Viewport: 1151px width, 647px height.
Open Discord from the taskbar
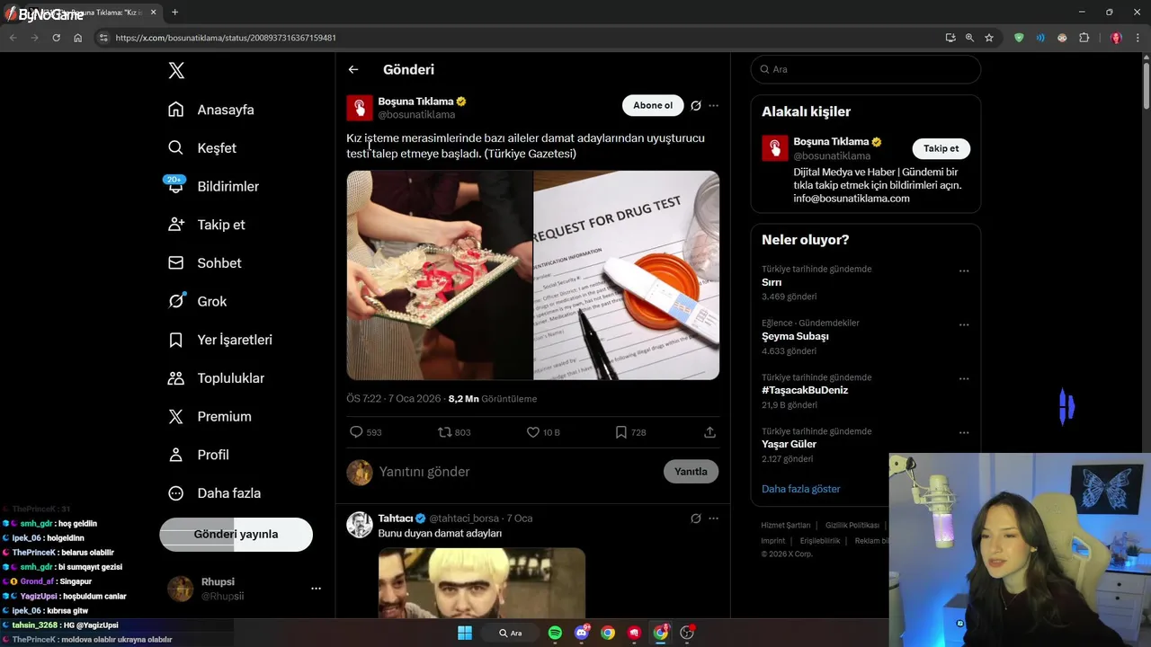coord(582,633)
